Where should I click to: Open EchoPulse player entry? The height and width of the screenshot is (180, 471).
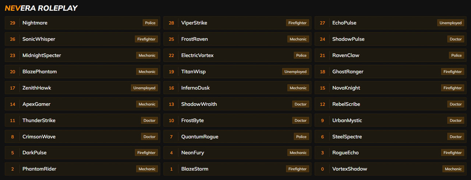[x=383, y=23]
